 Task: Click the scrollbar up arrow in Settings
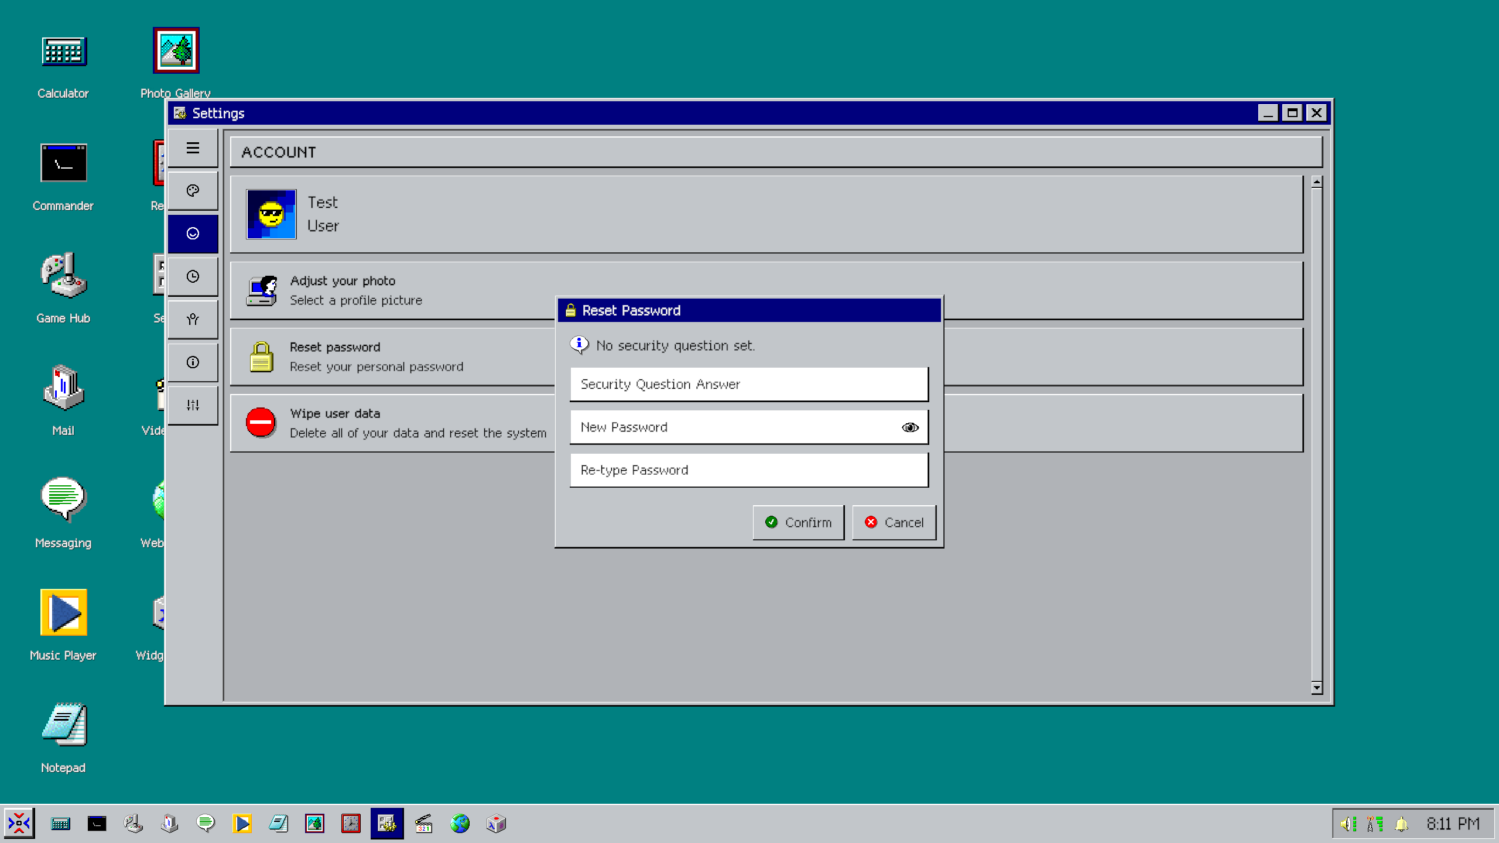(1316, 182)
